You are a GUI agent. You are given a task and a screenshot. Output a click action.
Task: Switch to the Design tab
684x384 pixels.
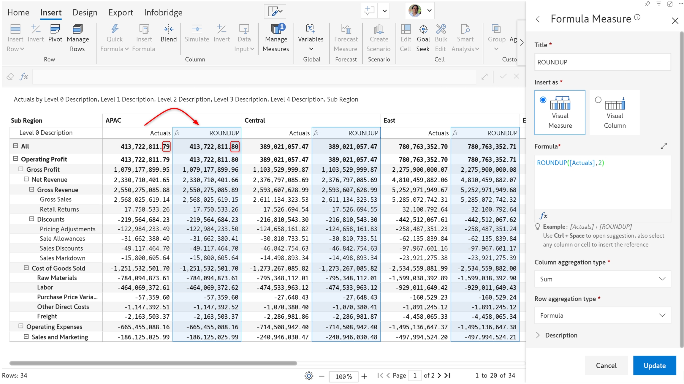click(x=85, y=12)
